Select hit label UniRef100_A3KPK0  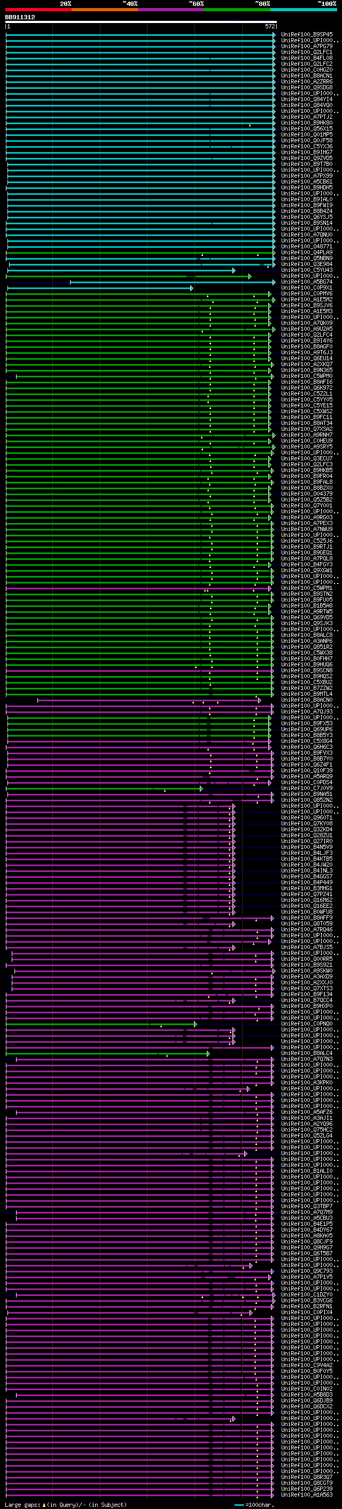[306, 1082]
